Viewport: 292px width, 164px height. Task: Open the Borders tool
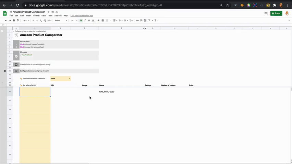coord(102,20)
